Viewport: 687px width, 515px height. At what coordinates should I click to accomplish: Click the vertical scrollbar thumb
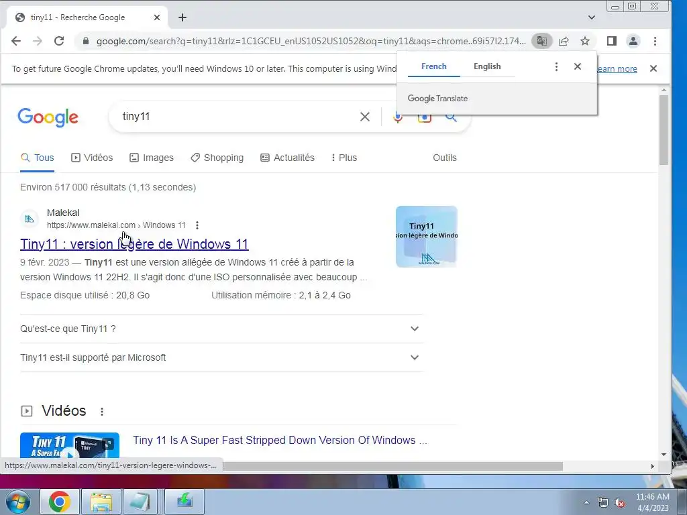pyautogui.click(x=664, y=129)
